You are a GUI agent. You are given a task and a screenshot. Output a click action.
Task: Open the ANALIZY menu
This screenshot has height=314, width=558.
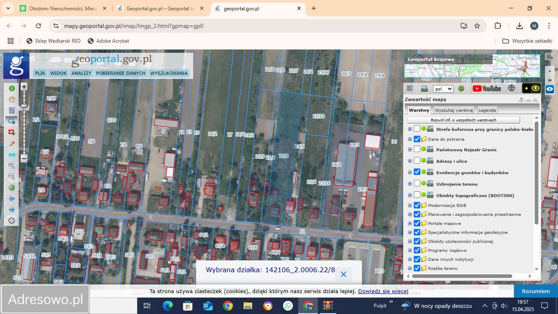tap(82, 73)
